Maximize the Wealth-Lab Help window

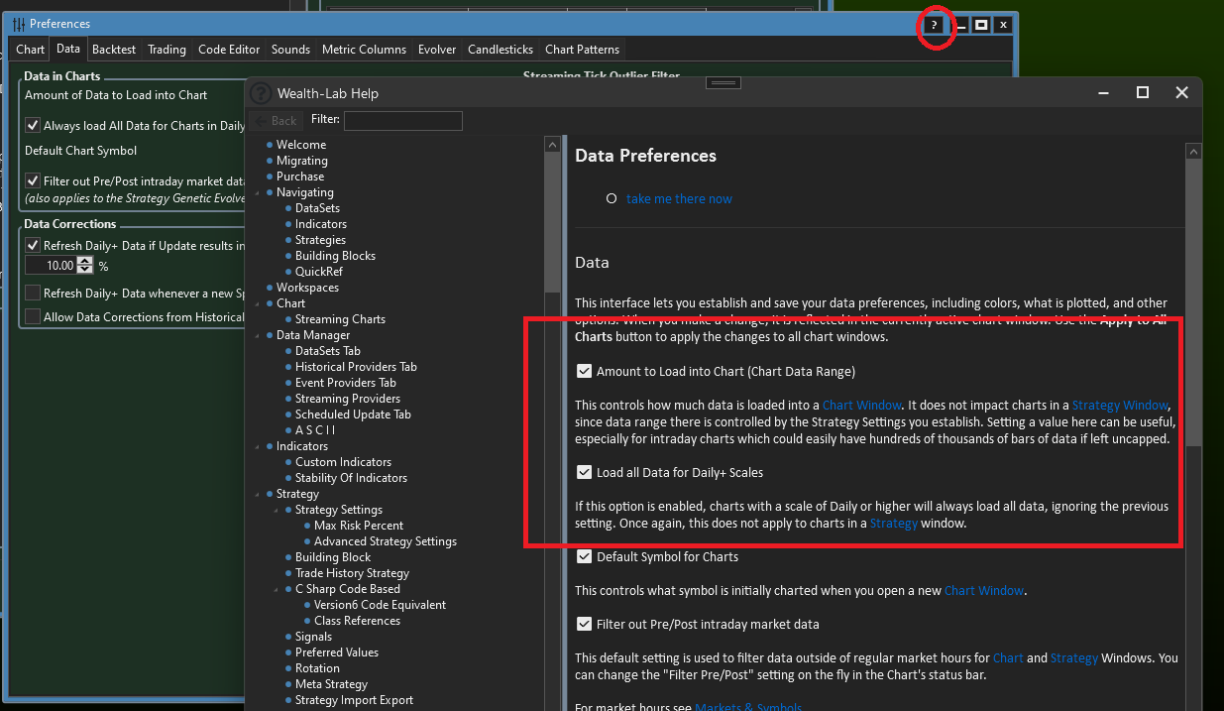point(1142,92)
